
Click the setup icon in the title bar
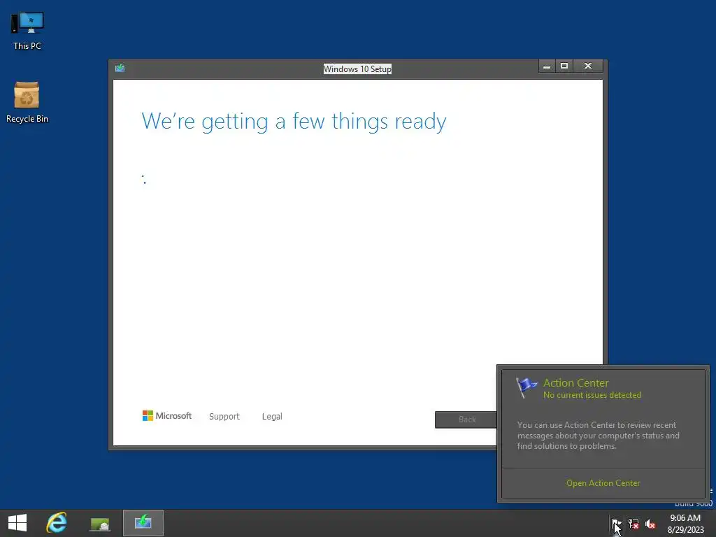[x=120, y=68]
